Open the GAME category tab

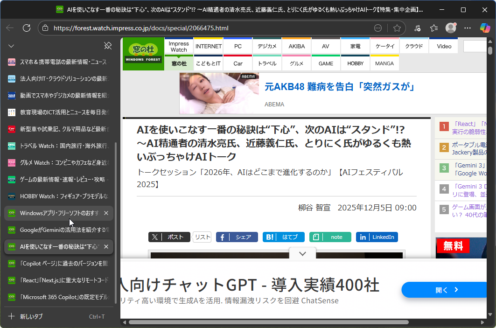[326, 63]
